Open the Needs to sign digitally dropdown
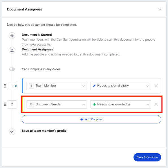The image size is (168, 168). click(x=121, y=86)
